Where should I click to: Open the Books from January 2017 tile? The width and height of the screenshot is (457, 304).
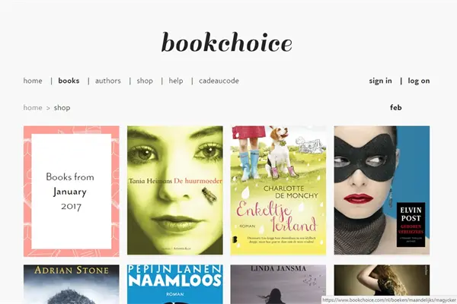(72, 191)
